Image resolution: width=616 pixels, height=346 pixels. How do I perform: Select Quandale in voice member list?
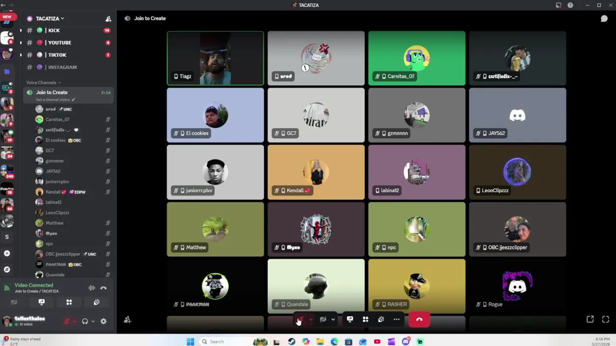[72, 274]
